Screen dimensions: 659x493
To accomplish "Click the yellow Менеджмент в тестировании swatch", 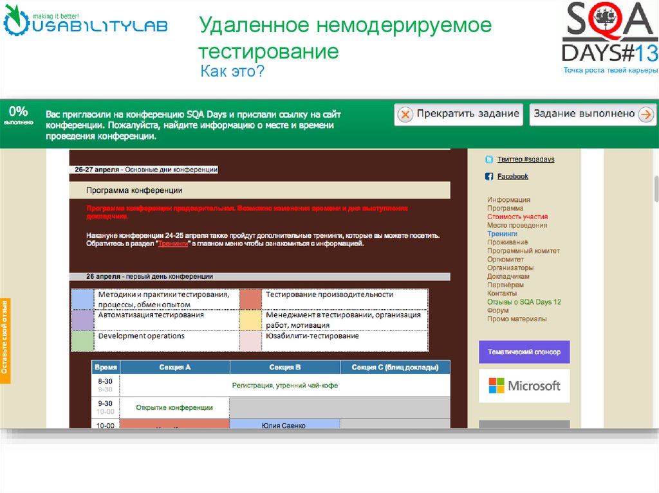I will pos(251,320).
